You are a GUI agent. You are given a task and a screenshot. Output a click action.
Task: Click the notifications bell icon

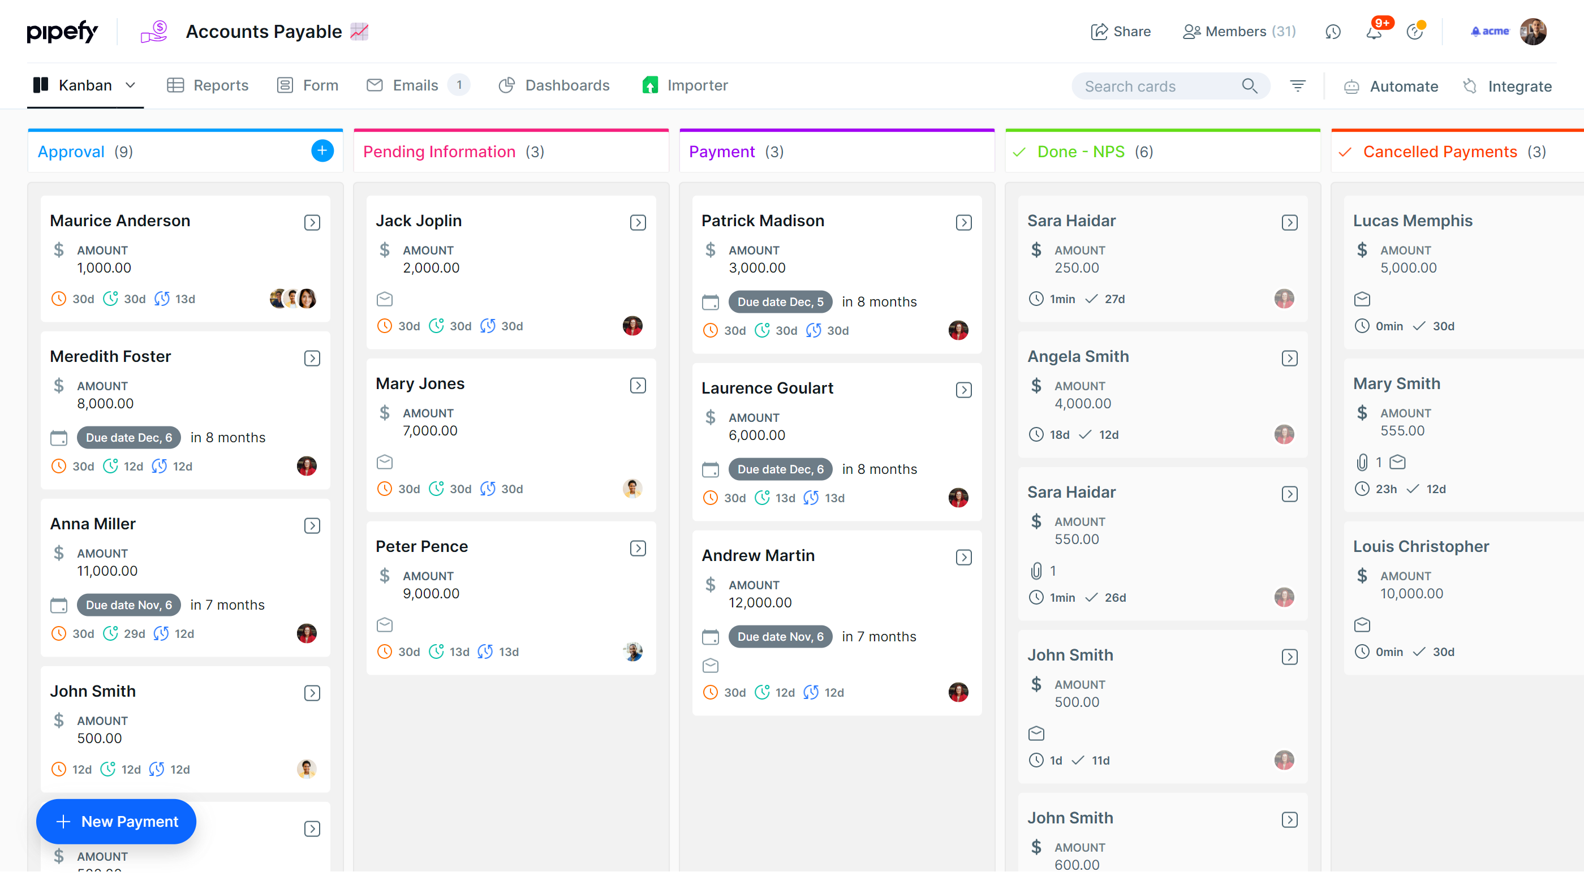click(1374, 32)
